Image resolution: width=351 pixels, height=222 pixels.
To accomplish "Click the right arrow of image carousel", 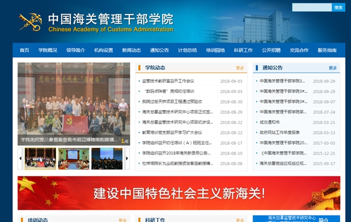I will point(127,158).
